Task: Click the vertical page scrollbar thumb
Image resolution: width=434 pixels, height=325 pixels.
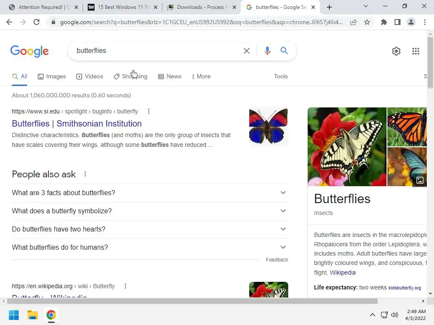Action: tap(430, 63)
